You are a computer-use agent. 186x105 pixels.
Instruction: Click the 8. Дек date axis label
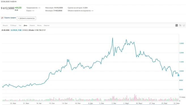(91, 103)
